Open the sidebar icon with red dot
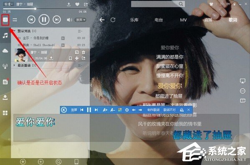Screen dimensions: 250x165 pyautogui.click(x=5, y=82)
